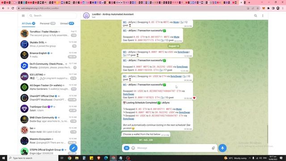This screenshot has width=286, height=161.
Task: Open the TorroRico Trader lifestyle chat
Action: tap(49, 34)
